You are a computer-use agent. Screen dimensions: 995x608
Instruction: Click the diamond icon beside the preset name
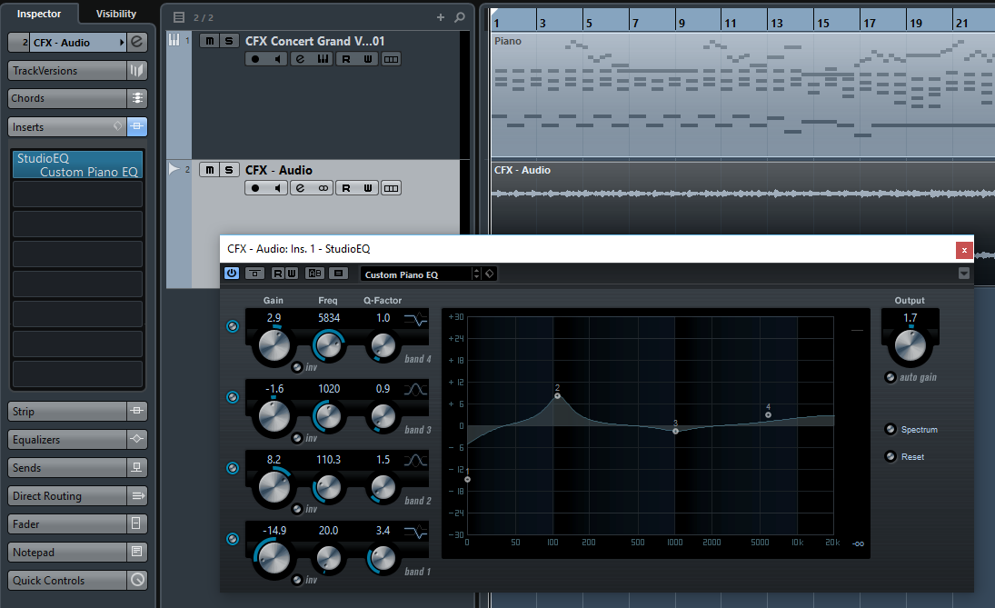489,274
